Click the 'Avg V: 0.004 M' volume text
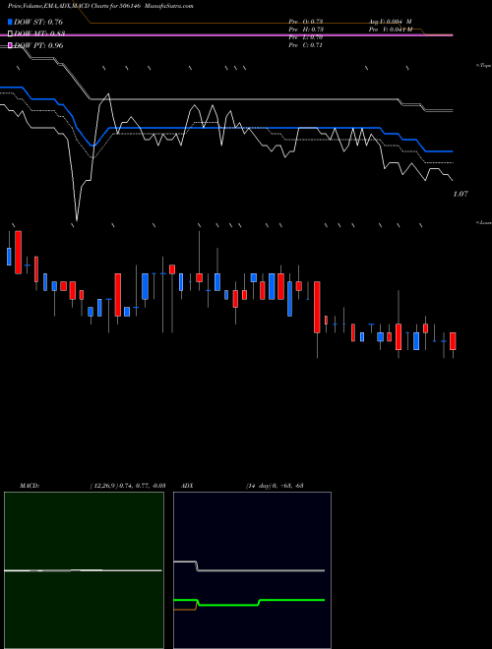 (391, 22)
